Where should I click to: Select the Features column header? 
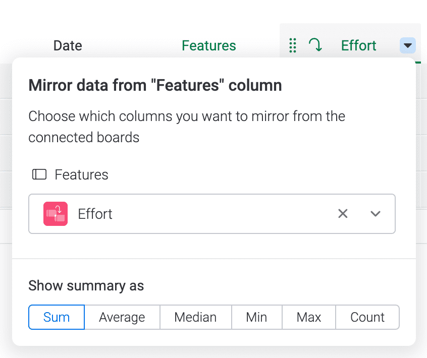point(209,45)
